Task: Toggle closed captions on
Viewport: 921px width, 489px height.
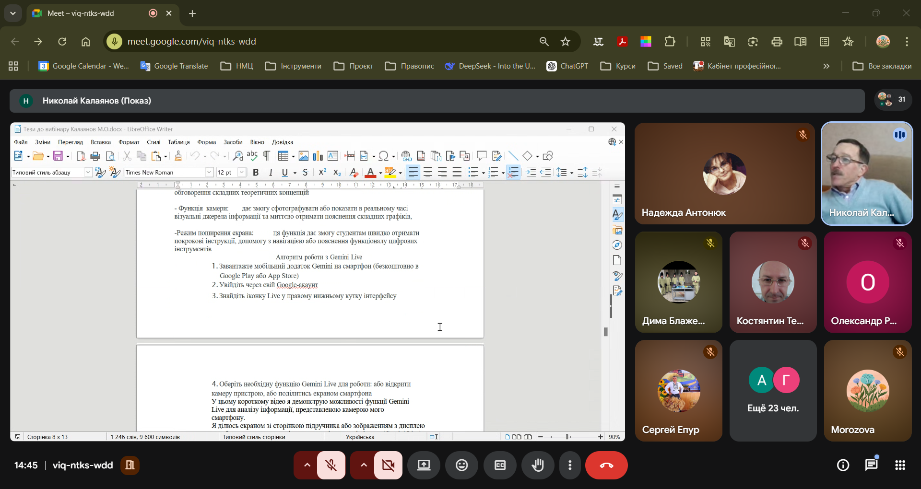Action: (x=500, y=465)
